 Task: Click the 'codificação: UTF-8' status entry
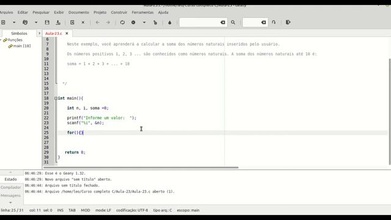point(132,210)
